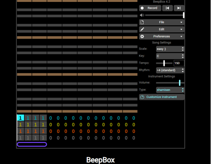Adjust the Tempo slider handle

point(164,63)
